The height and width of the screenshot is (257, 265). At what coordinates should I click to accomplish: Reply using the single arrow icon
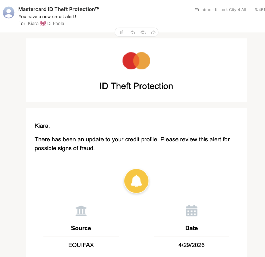[133, 32]
